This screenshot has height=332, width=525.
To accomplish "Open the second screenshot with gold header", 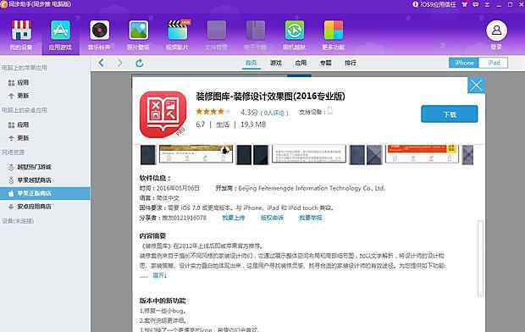I will click(x=196, y=154).
